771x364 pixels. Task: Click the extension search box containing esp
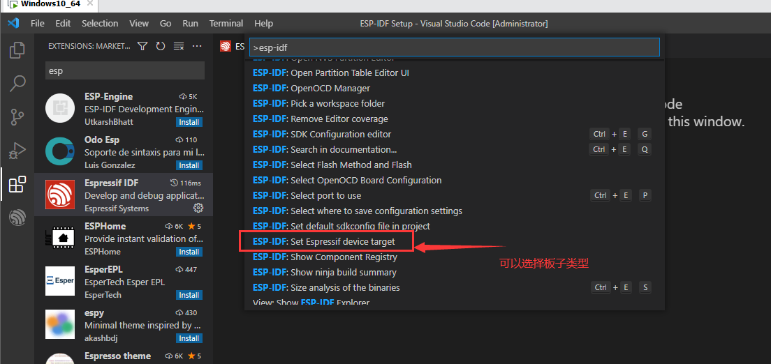click(124, 70)
